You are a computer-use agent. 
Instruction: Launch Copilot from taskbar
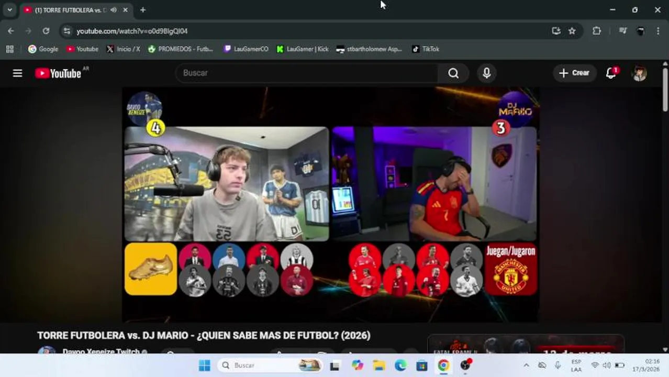click(358, 365)
